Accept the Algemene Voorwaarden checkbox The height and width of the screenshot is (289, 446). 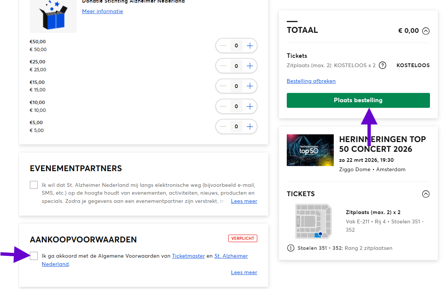[x=34, y=255]
